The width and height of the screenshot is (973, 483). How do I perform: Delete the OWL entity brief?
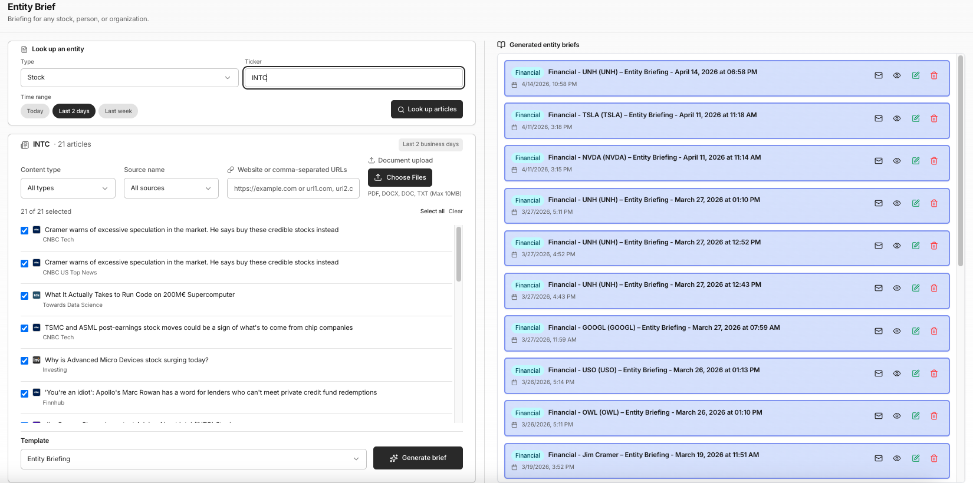click(934, 416)
